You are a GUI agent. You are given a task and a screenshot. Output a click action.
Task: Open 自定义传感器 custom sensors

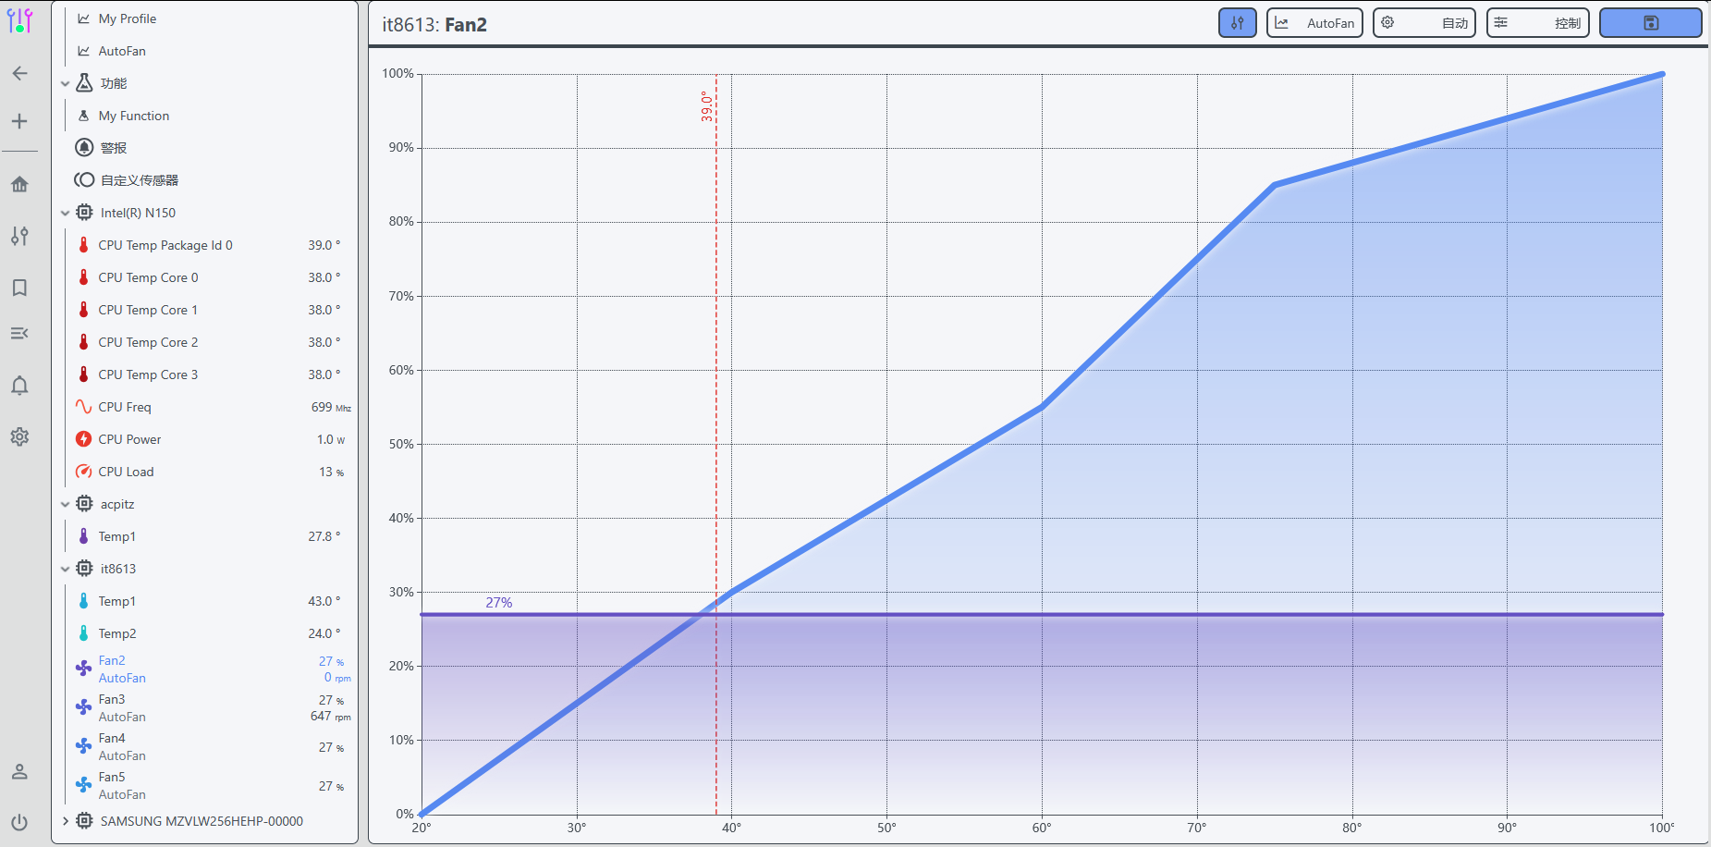tap(139, 180)
